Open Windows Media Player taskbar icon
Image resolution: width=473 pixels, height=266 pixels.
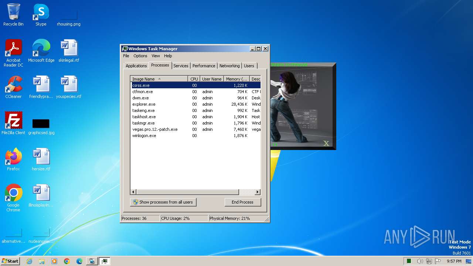click(x=54, y=261)
